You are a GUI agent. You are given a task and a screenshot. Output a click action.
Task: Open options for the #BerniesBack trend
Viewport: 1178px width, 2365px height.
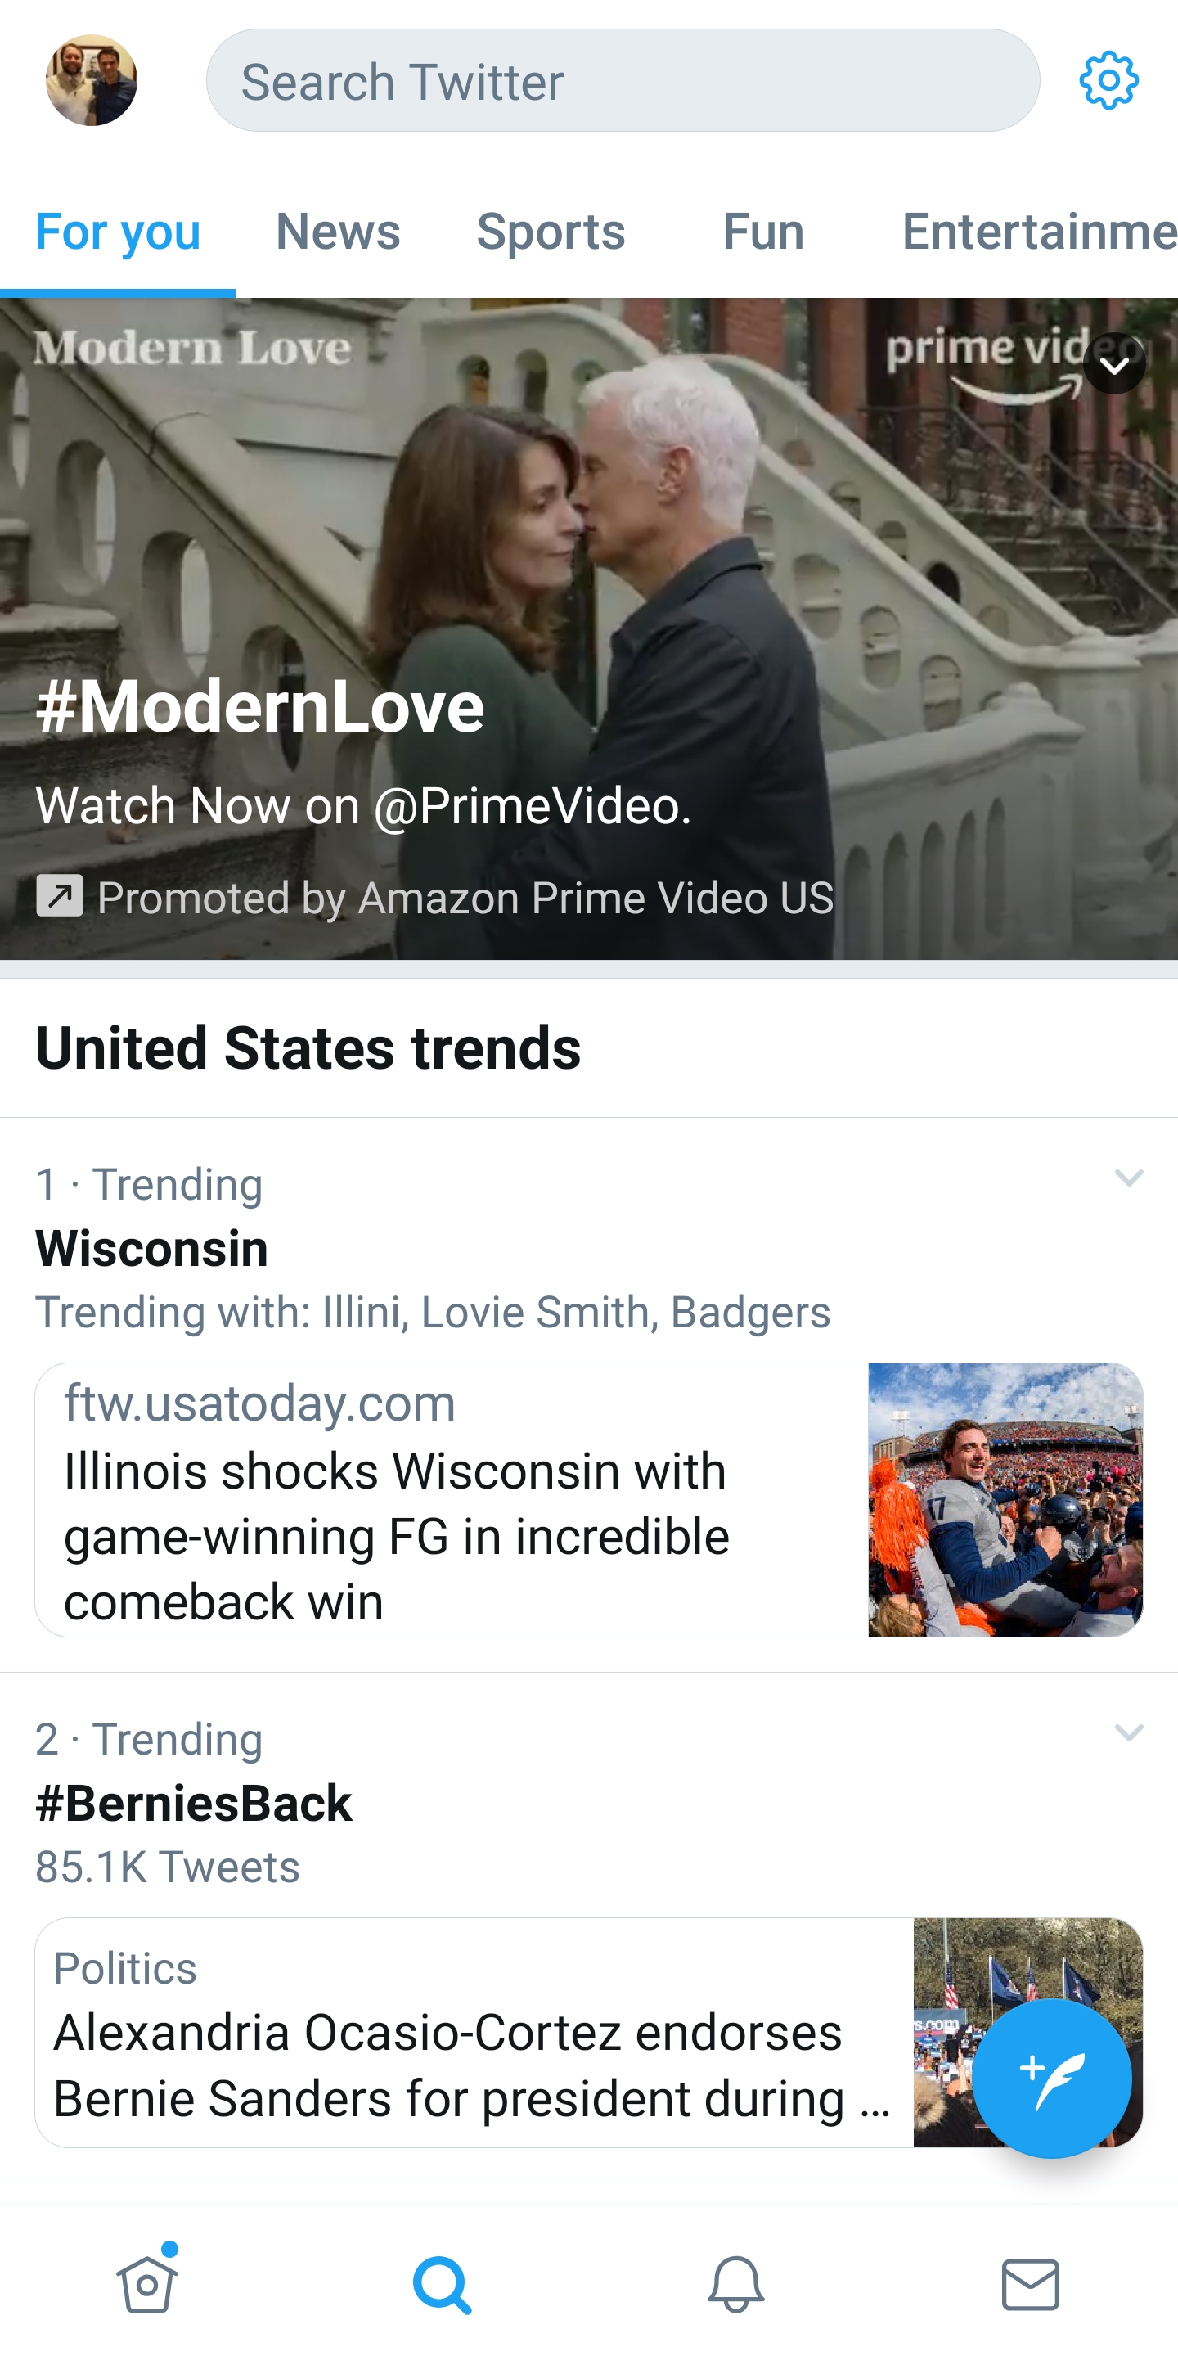1130,1735
